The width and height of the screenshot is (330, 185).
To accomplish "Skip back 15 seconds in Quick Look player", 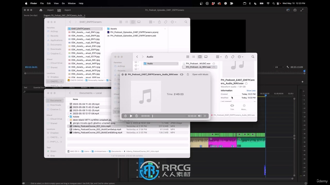I will (x=125, y=116).
